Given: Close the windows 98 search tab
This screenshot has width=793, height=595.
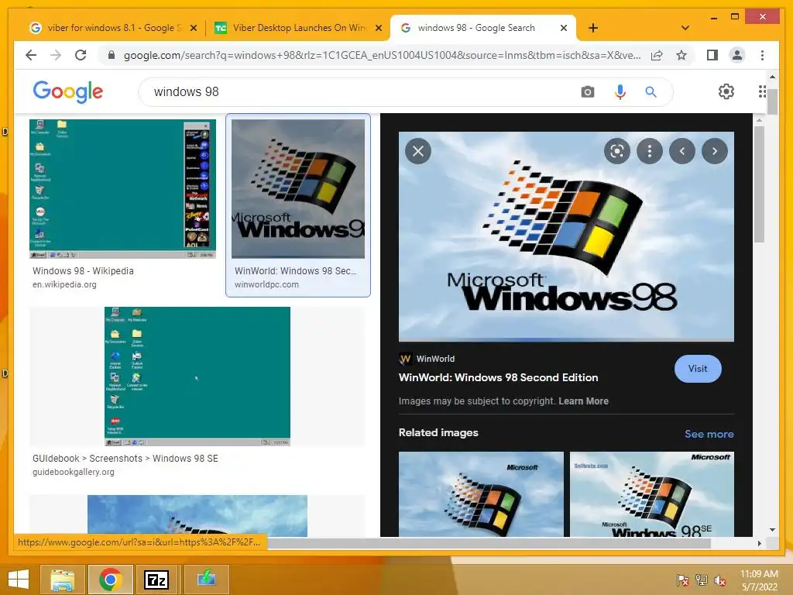Looking at the screenshot, I should point(564,28).
